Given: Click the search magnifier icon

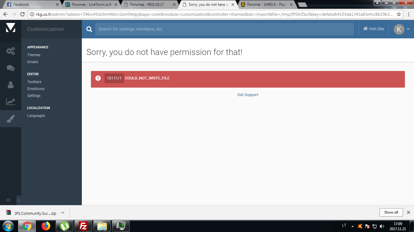Looking at the screenshot, I should (x=89, y=29).
